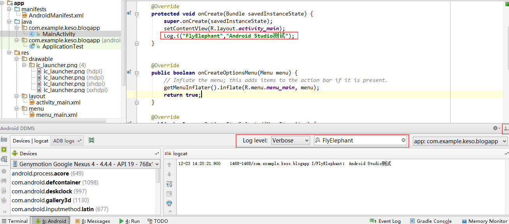Click the hide panel icon beside gear

(505, 128)
